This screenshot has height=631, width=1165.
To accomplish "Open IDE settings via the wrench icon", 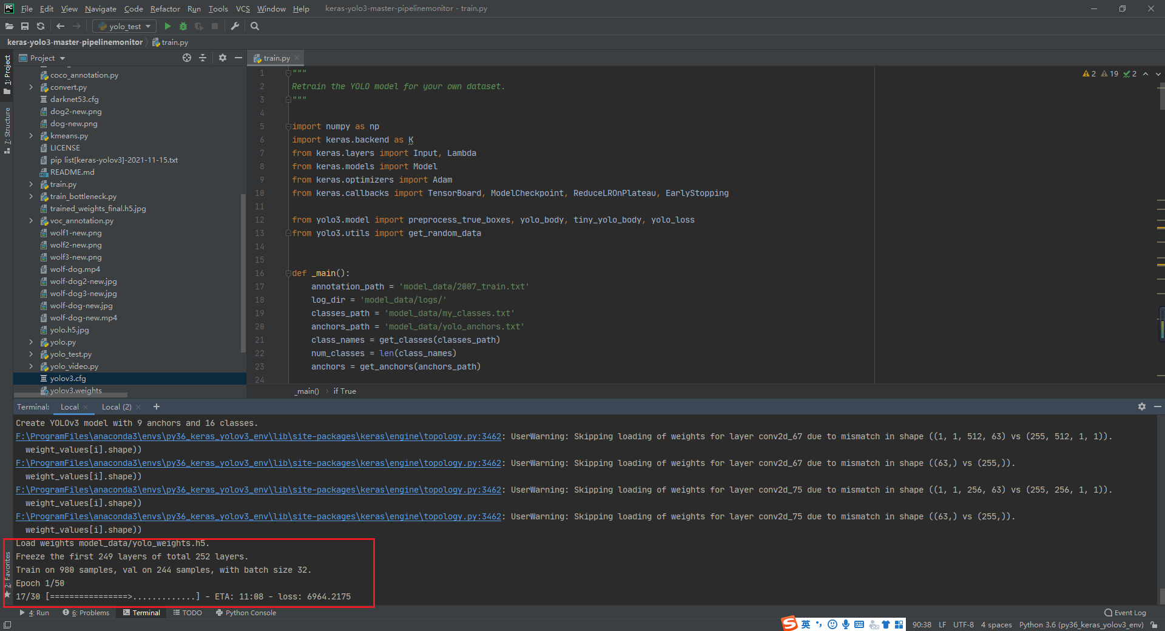I will (235, 26).
